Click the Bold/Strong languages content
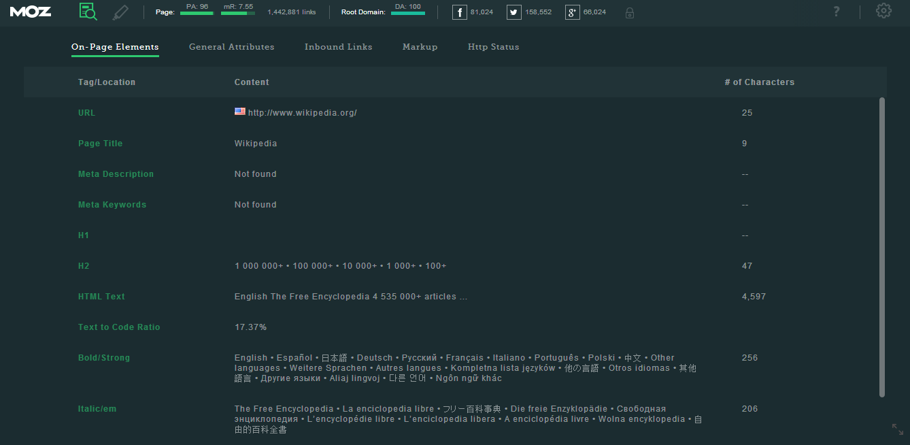The height and width of the screenshot is (445, 910). point(466,368)
